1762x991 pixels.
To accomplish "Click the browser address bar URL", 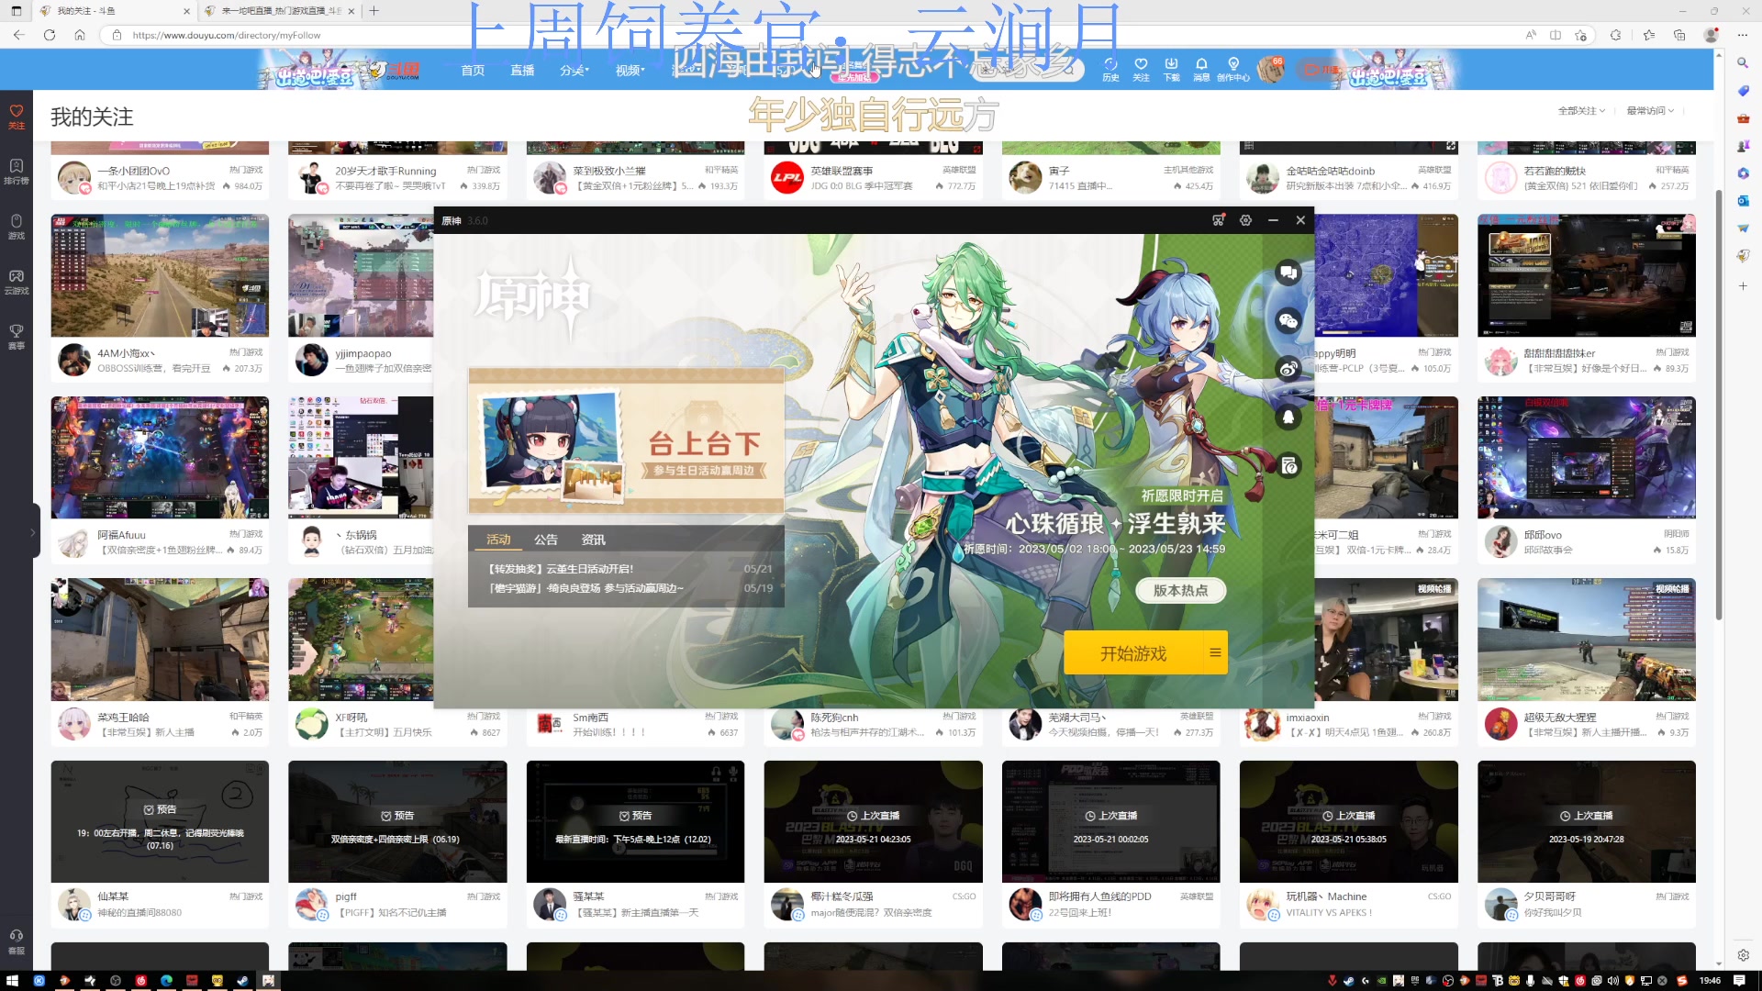I will pyautogui.click(x=227, y=35).
